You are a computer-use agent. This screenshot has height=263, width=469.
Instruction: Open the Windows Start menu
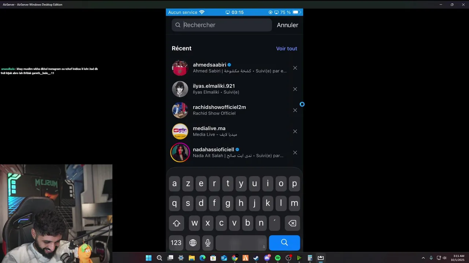[148, 258]
